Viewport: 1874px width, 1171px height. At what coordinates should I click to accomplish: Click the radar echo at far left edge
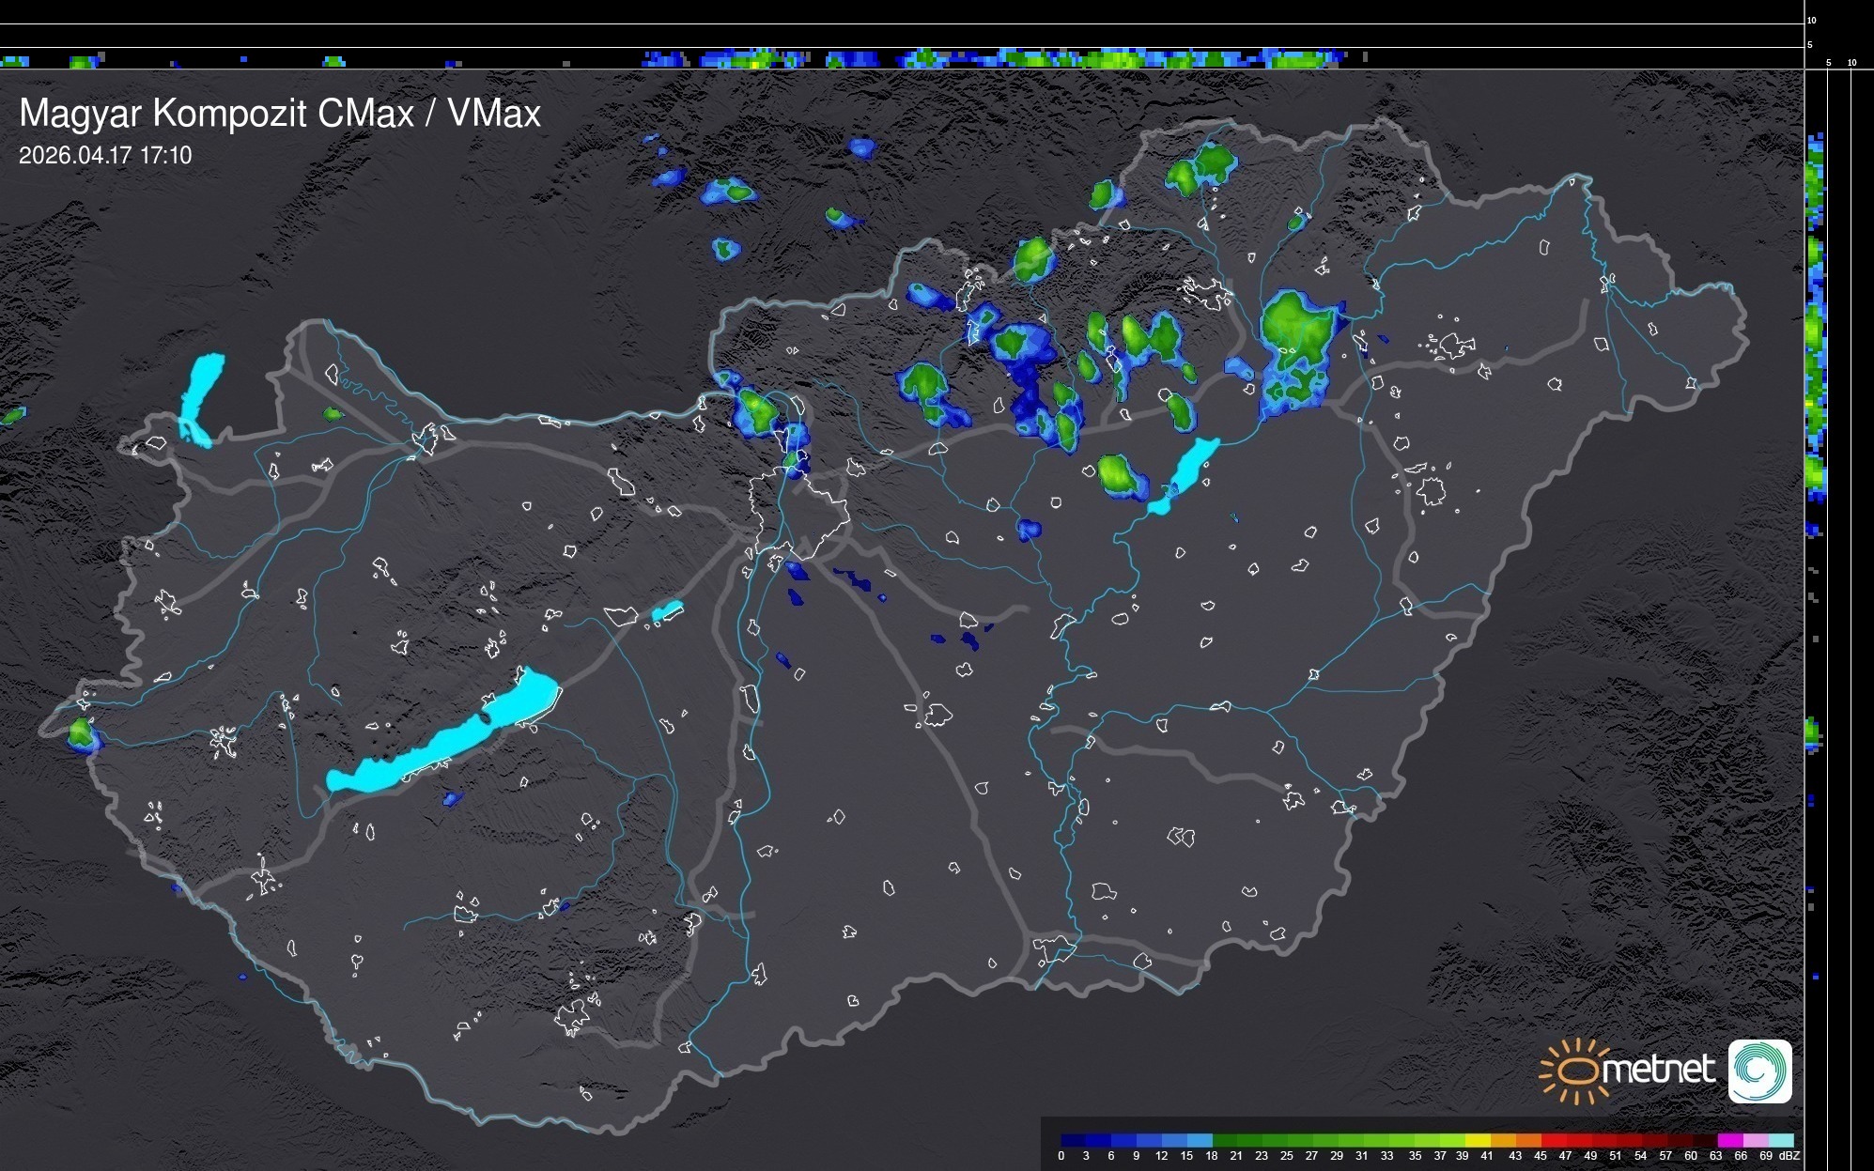13,415
